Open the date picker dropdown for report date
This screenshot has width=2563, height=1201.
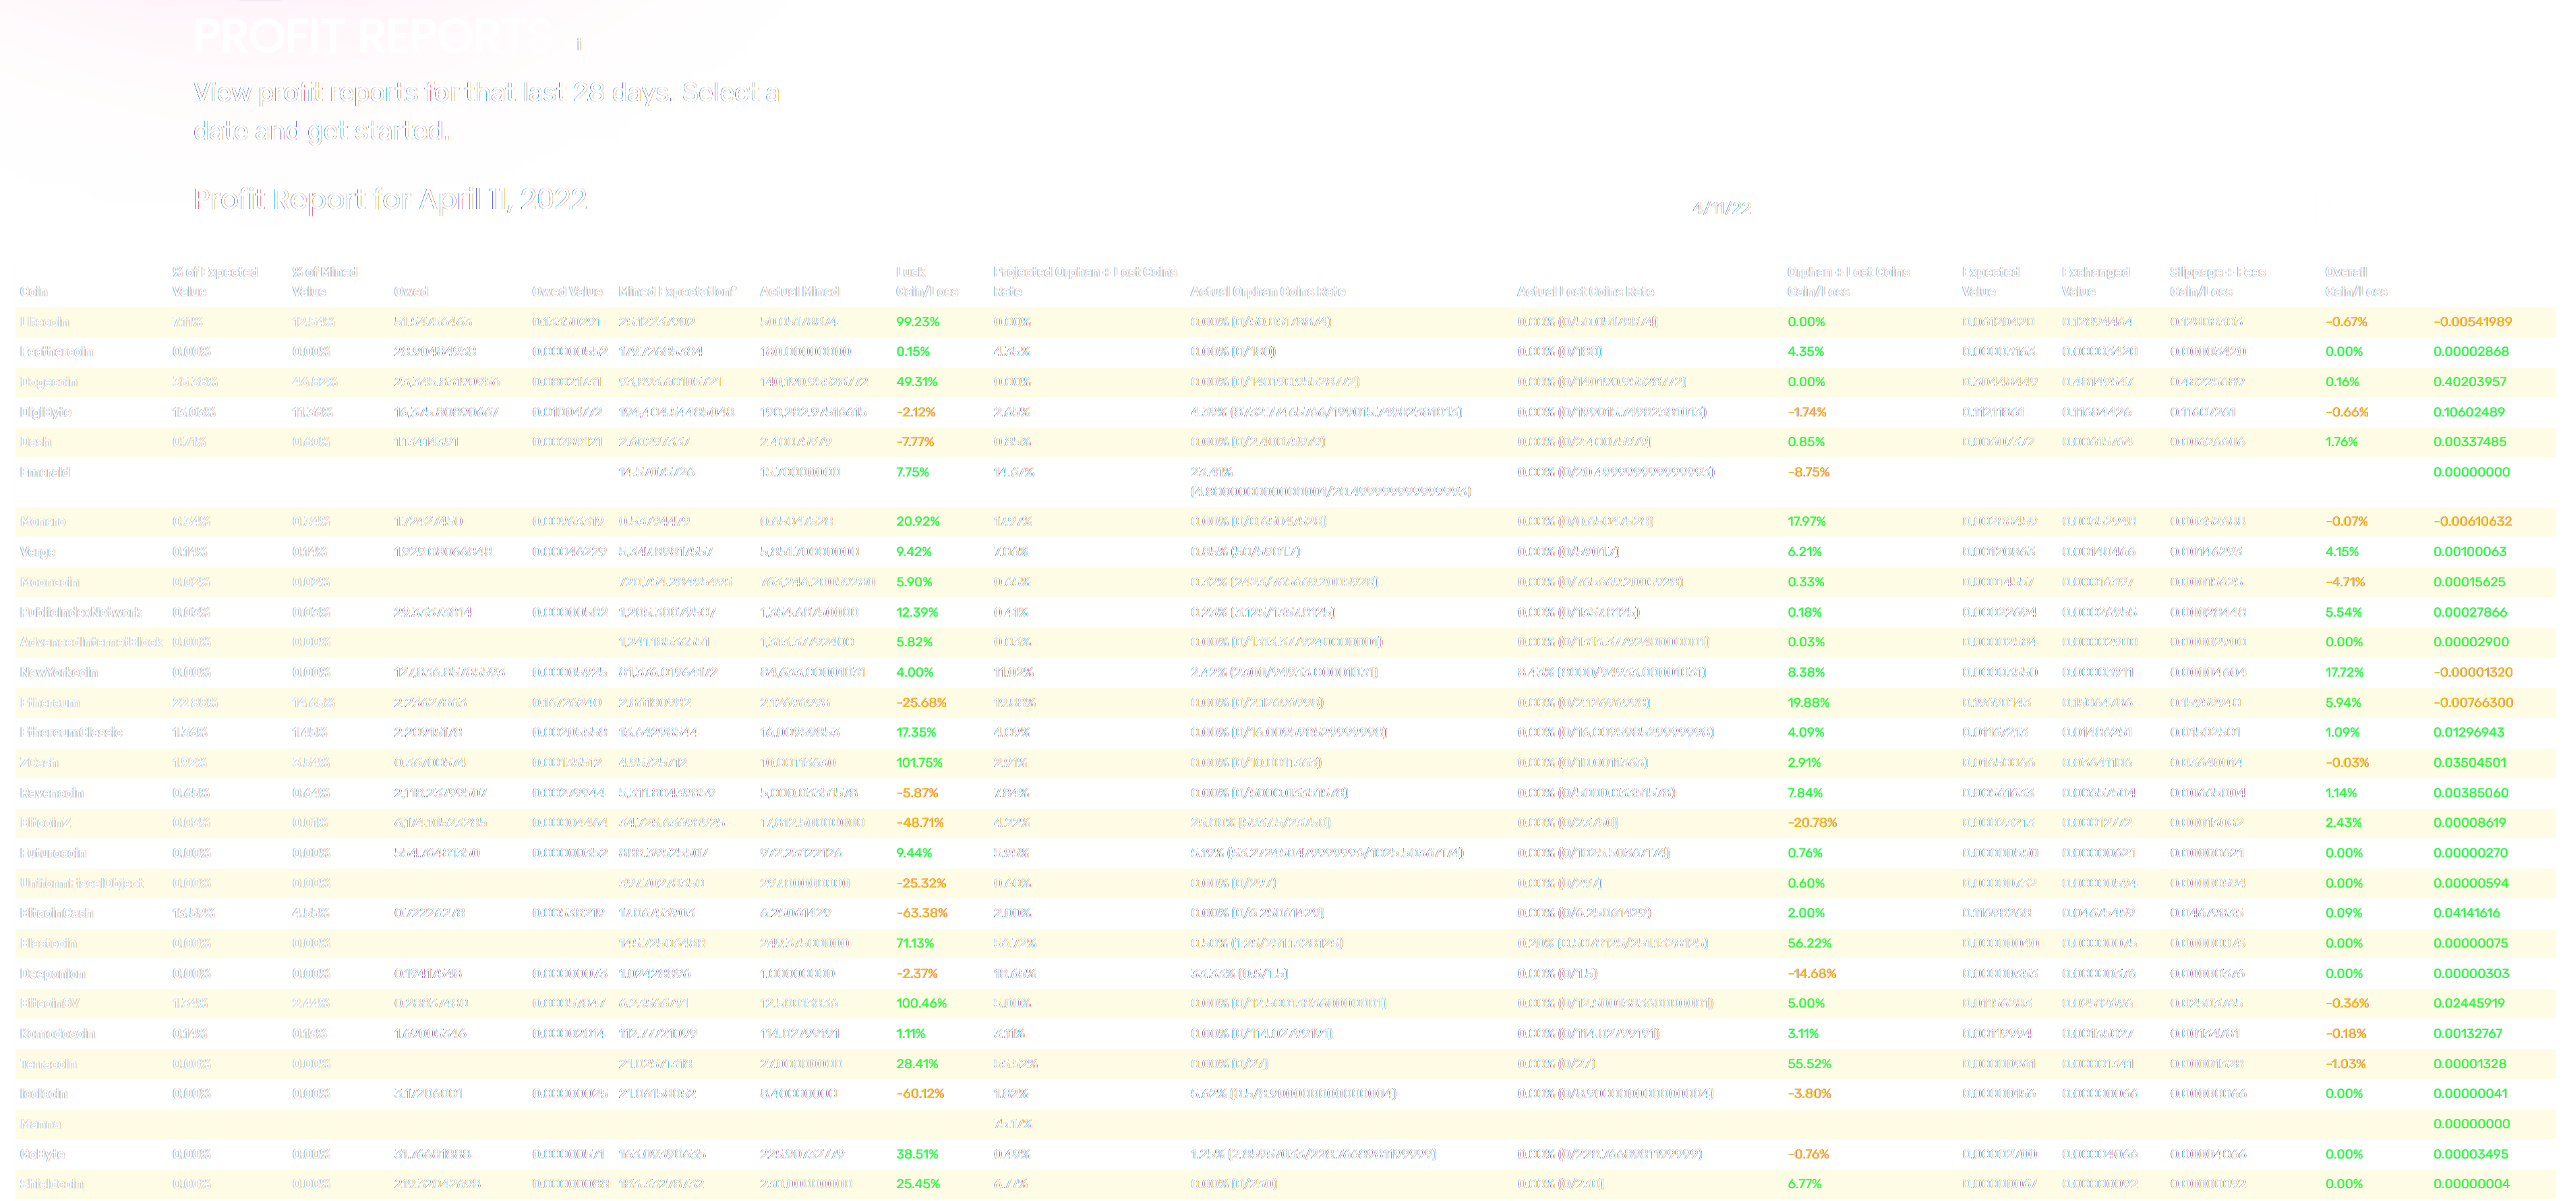(1993, 208)
